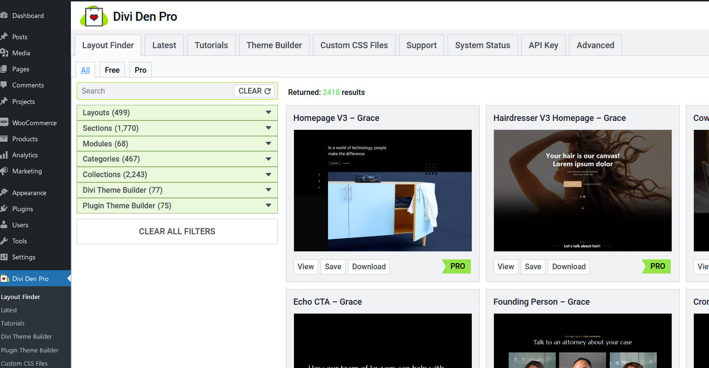Click PRO badge on Homepage V3 card
Screen dimensions: 709x368
(457, 266)
